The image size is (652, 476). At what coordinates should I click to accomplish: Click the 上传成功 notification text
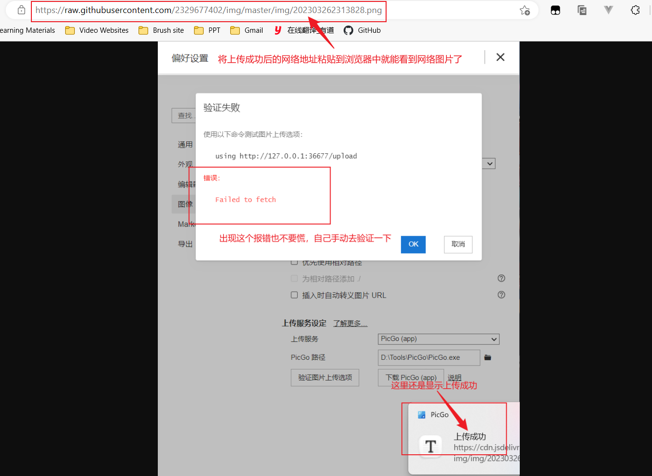point(470,436)
